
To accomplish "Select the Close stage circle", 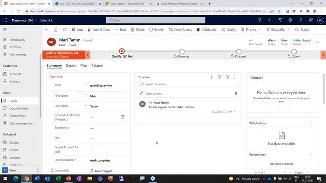I will (x=294, y=51).
